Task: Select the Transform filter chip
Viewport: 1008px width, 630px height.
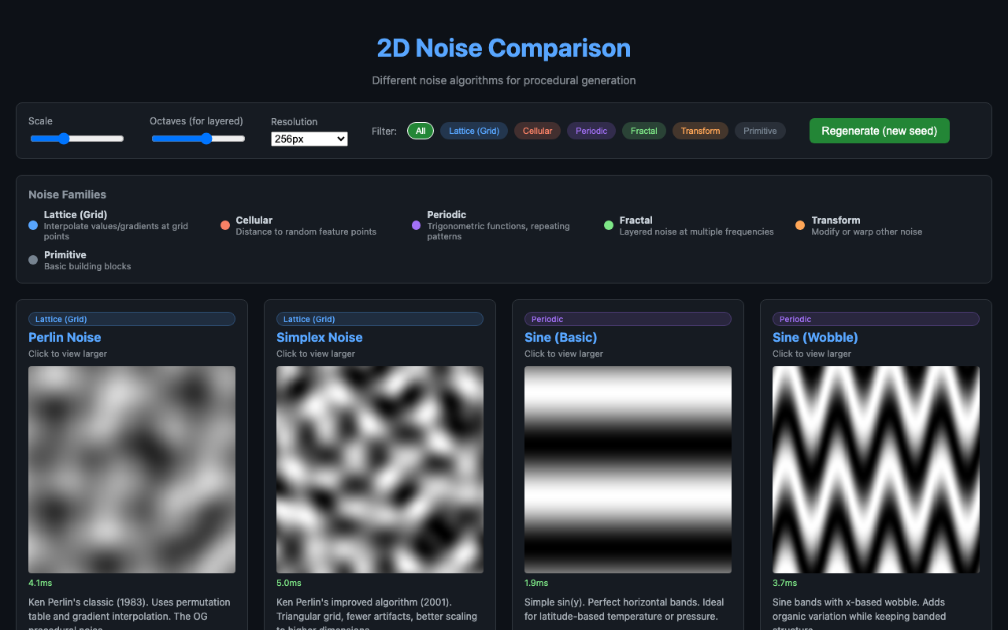Action: point(700,131)
